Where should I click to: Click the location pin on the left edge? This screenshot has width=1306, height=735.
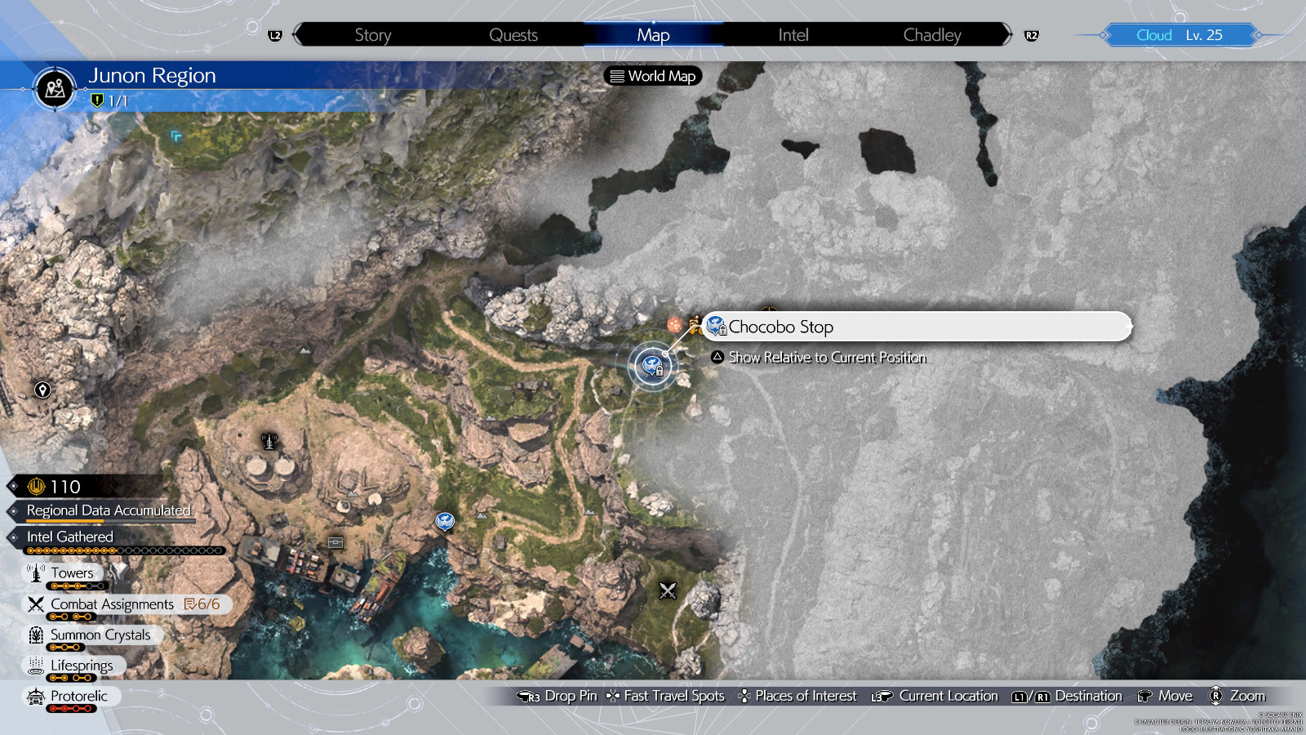coord(42,390)
